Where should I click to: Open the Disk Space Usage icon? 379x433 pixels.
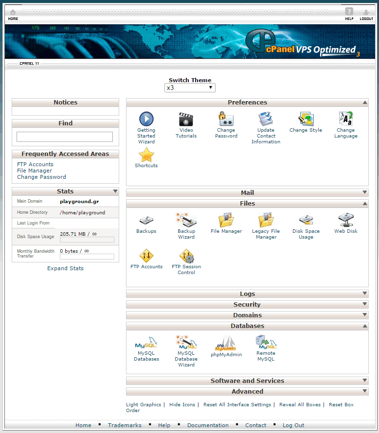(x=306, y=220)
